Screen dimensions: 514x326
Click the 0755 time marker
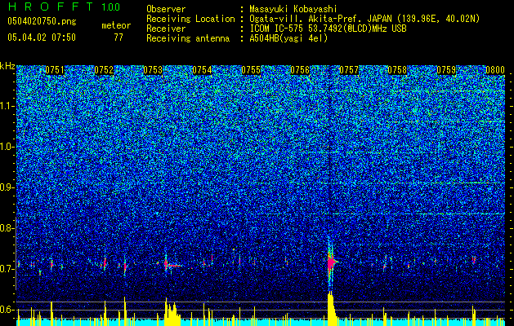click(251, 70)
